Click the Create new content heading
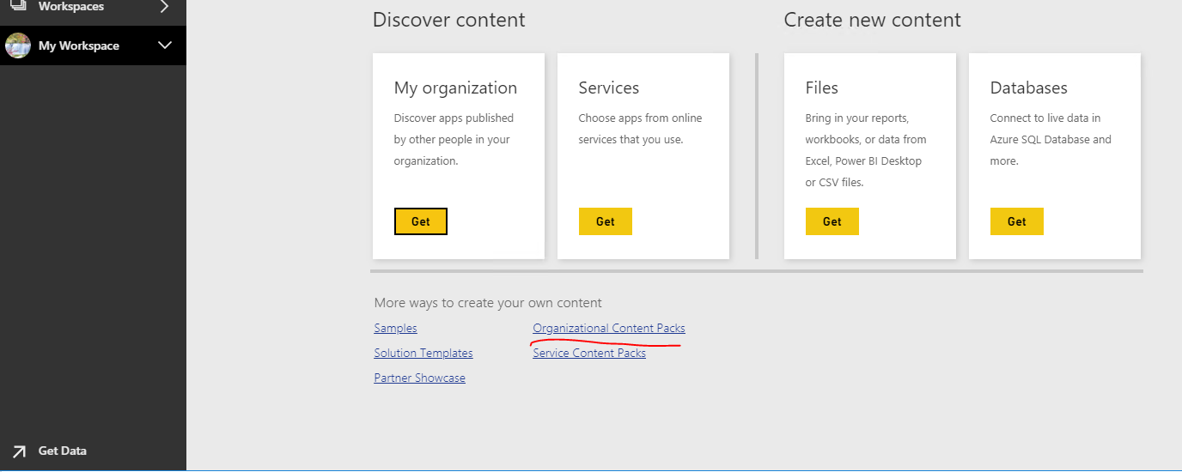 tap(873, 20)
